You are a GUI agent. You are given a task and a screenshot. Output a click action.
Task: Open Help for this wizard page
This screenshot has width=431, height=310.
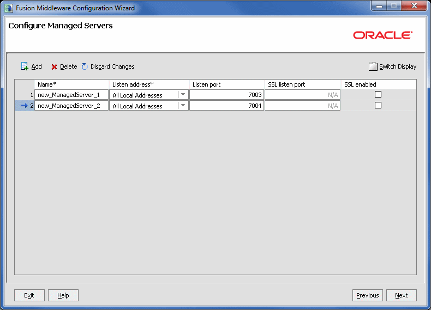tap(63, 295)
